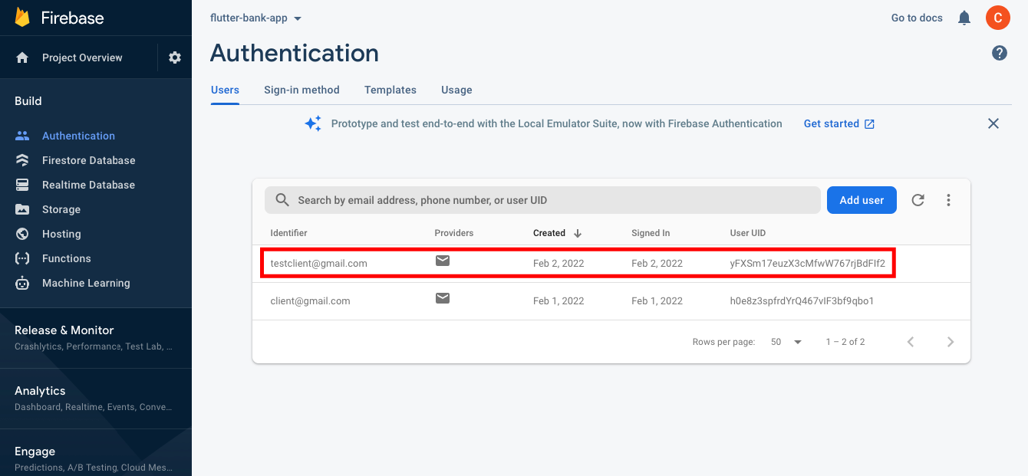Dismiss the Local Emulator Suite banner
This screenshot has width=1028, height=476.
(x=993, y=123)
